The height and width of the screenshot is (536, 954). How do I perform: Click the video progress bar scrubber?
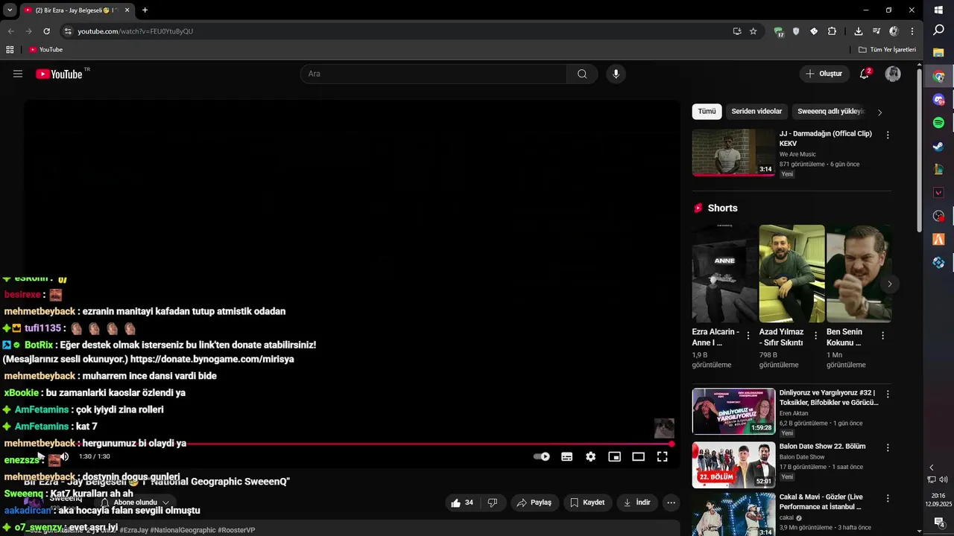click(x=672, y=444)
